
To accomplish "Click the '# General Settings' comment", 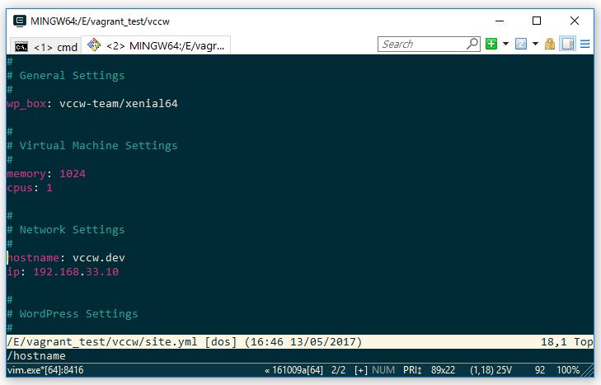I will click(x=66, y=76).
